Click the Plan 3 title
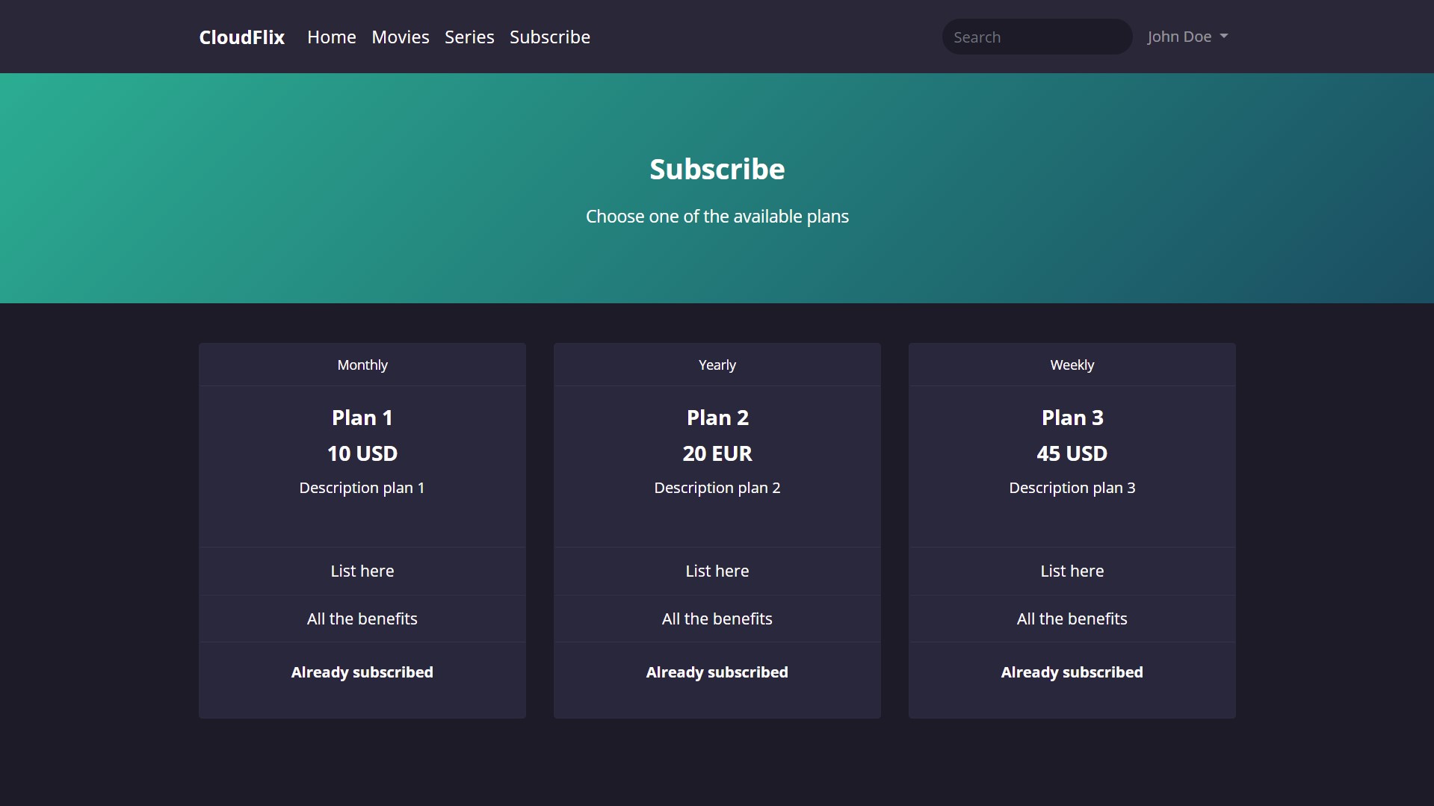Image resolution: width=1434 pixels, height=806 pixels. [x=1072, y=418]
